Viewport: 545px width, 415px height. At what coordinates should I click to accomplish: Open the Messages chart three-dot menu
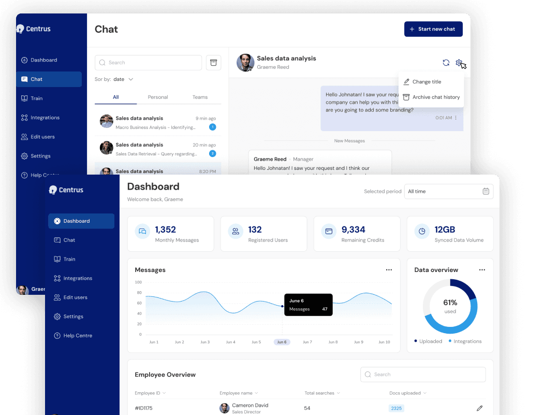coord(389,270)
